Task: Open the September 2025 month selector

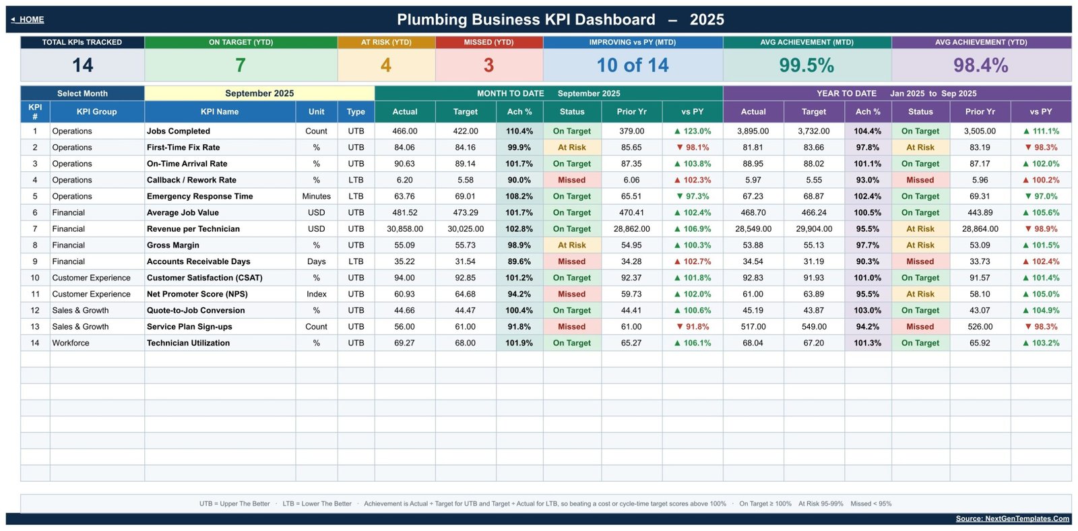Action: point(259,94)
